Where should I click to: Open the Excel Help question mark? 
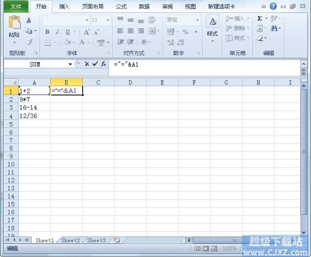tap(273, 6)
